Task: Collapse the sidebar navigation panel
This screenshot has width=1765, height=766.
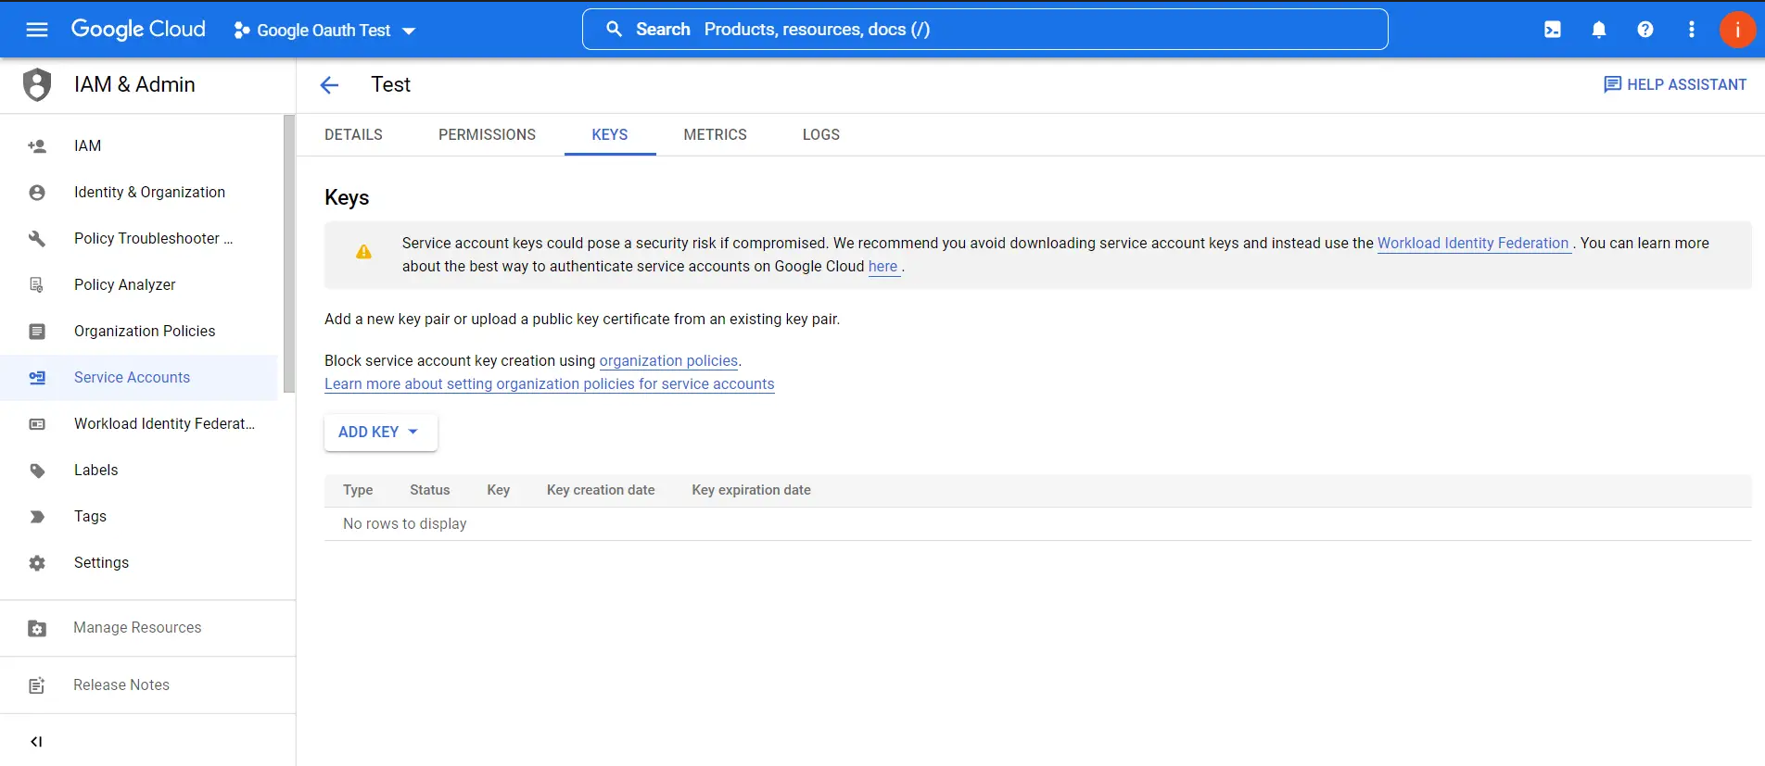Action: coord(36,741)
